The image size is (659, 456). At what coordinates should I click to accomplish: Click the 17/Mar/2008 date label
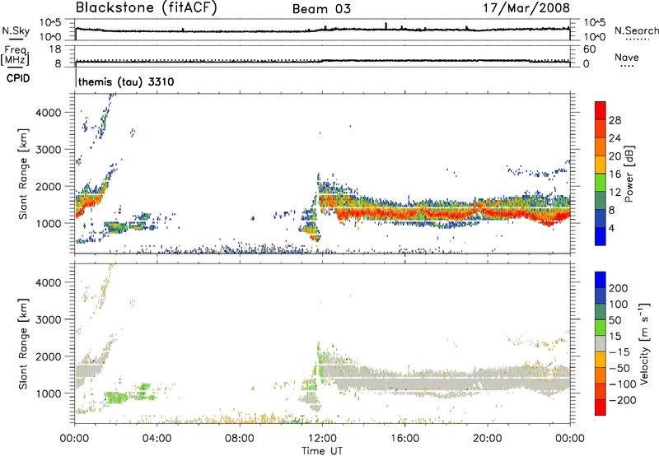[x=526, y=7]
